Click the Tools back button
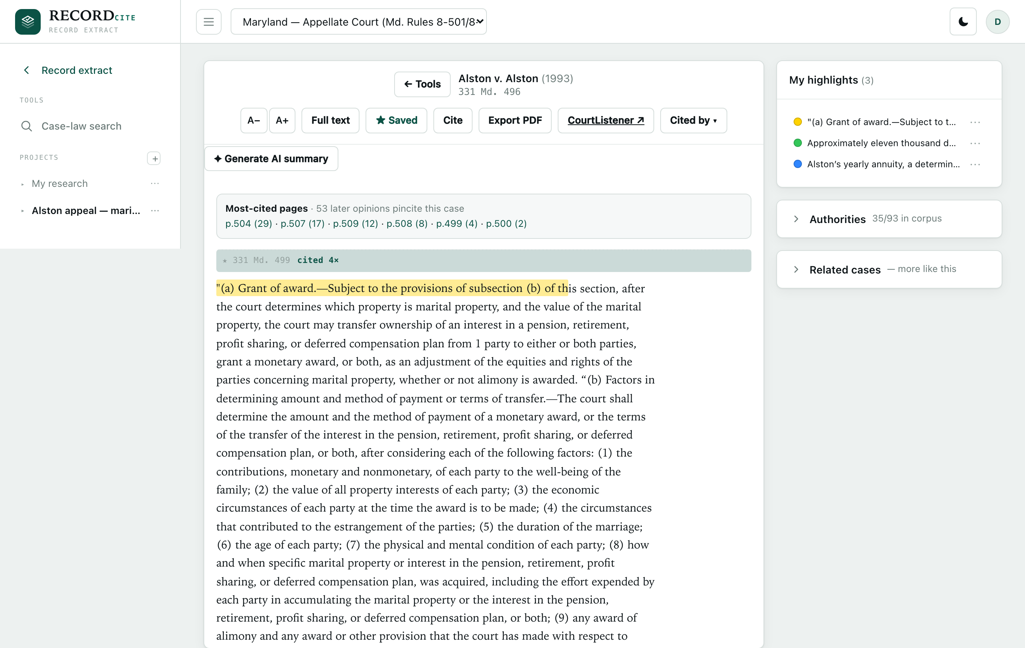The width and height of the screenshot is (1025, 648). (422, 84)
